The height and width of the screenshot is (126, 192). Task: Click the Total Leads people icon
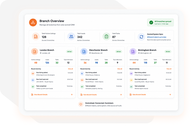coord(71,36)
